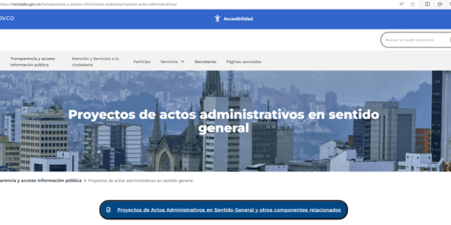Image resolution: width=451 pixels, height=225 pixels.
Task: Open split screen view icon
Action: 428,4
